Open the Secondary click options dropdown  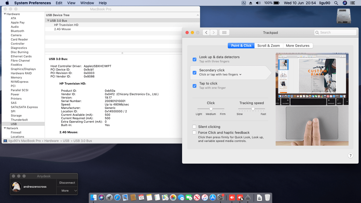click(x=220, y=75)
